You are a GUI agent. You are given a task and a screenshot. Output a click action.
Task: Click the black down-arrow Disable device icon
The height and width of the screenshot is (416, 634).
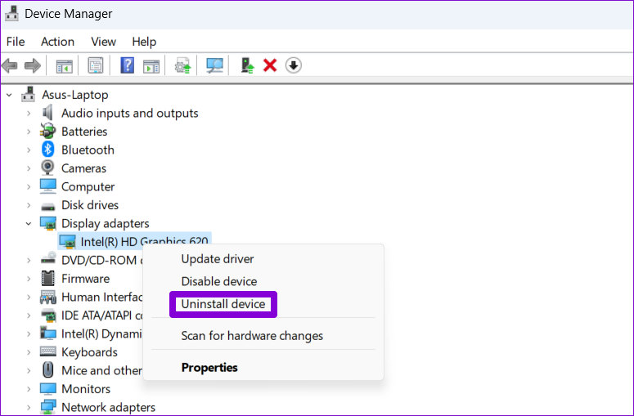pyautogui.click(x=293, y=65)
